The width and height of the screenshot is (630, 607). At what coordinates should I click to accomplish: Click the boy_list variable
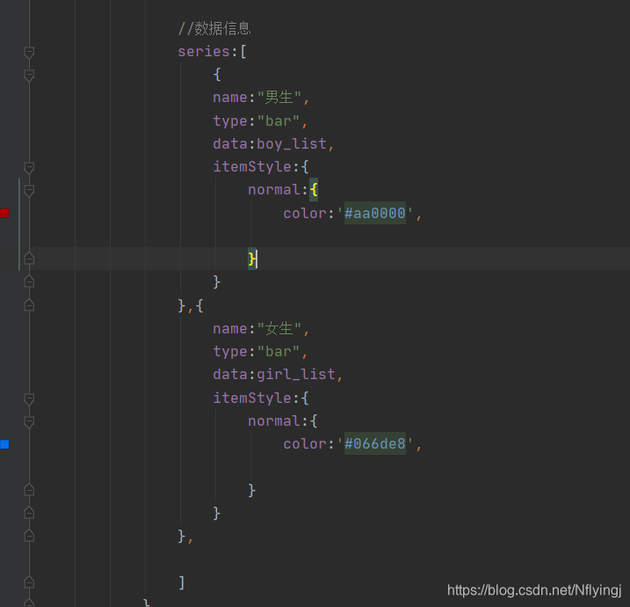tap(292, 143)
